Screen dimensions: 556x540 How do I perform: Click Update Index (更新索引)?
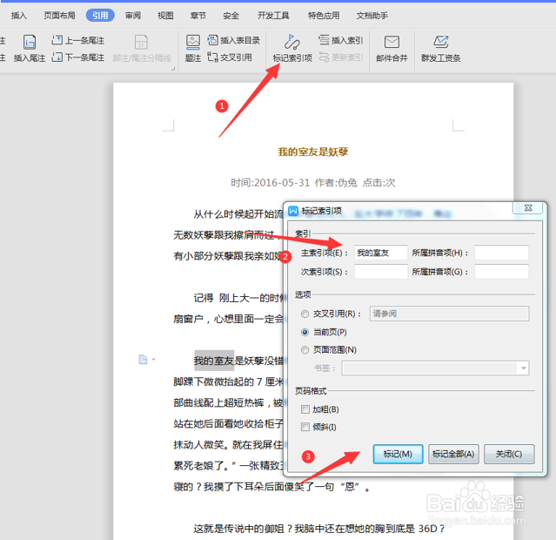click(341, 57)
